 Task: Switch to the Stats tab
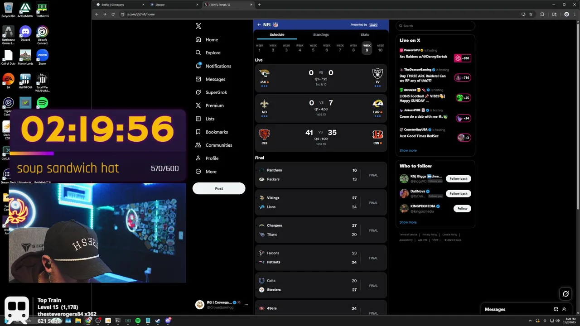coord(365,35)
